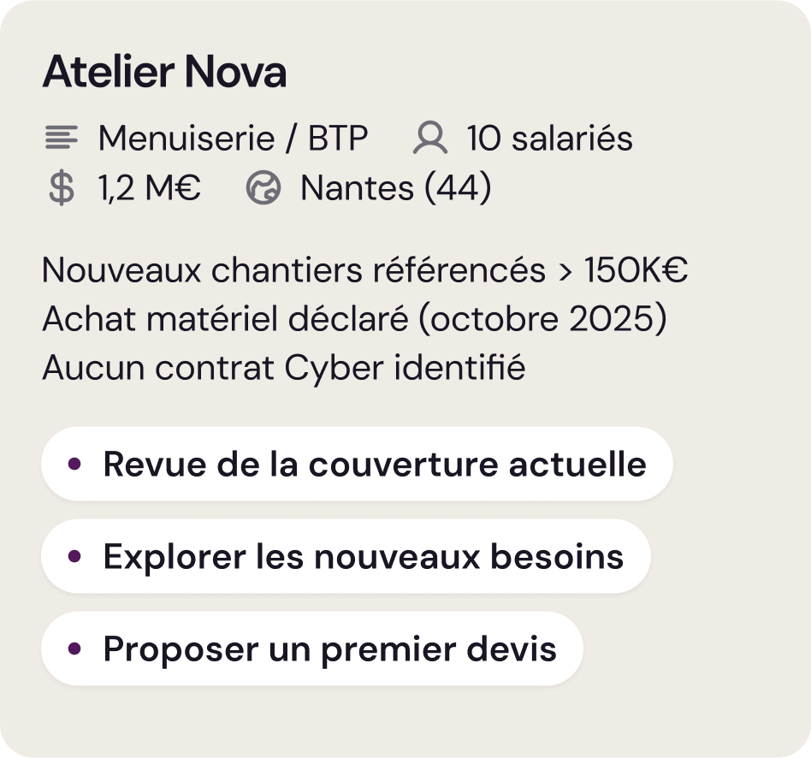The height and width of the screenshot is (758, 811).
Task: Click the 10 salariés label
Action: click(549, 138)
